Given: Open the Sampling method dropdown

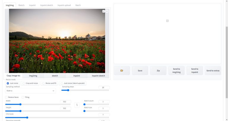Looking at the screenshot, I should pyautogui.click(x=31, y=91).
